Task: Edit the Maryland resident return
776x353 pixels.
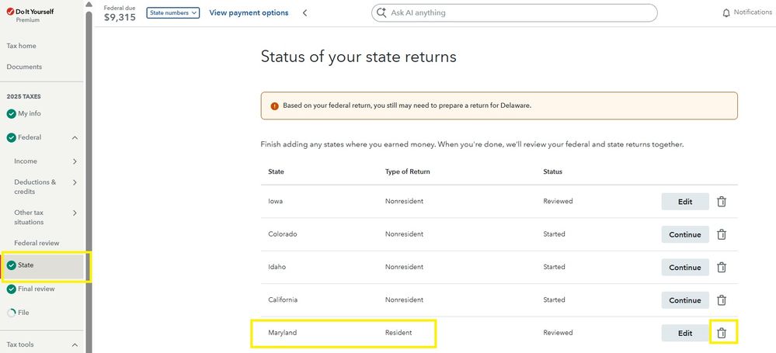Action: point(684,333)
